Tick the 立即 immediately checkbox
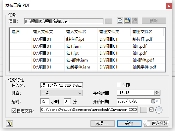Image resolution: width=175 pixels, height=131 pixels. (x=119, y=85)
